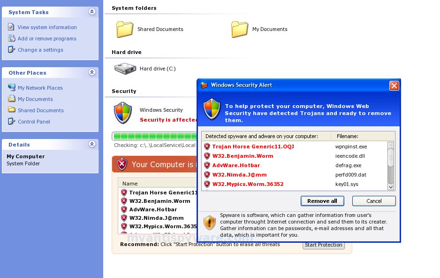Click the threat icon beside W32.Nimda.J@mm in background list

click(x=124, y=217)
